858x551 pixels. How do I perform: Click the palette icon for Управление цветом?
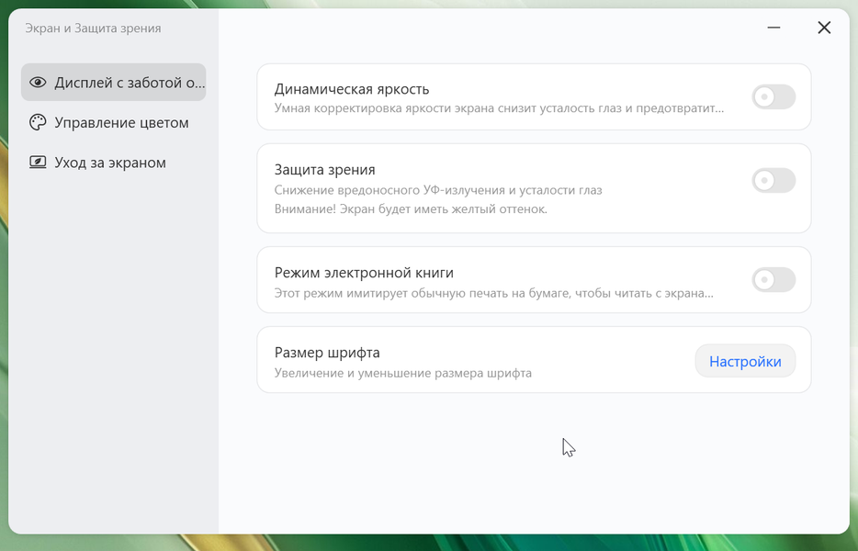38,122
